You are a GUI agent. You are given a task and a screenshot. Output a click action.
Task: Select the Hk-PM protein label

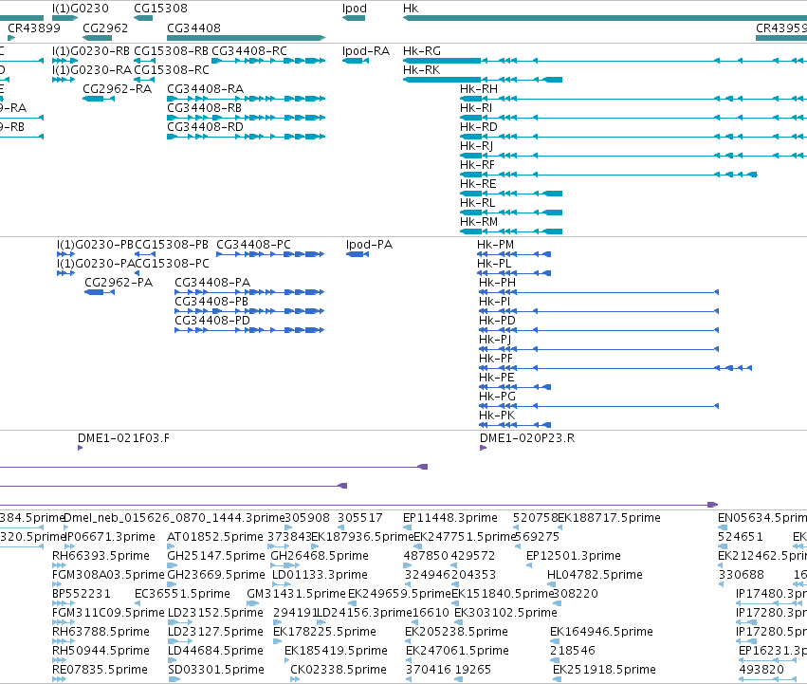496,245
